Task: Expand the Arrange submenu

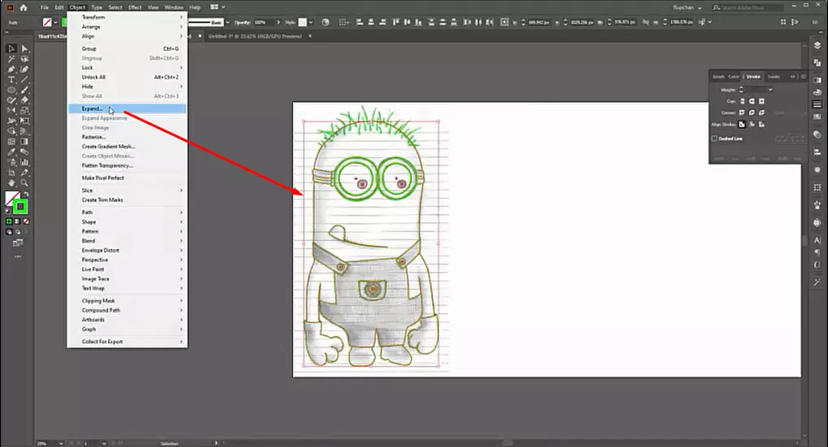Action: click(127, 27)
